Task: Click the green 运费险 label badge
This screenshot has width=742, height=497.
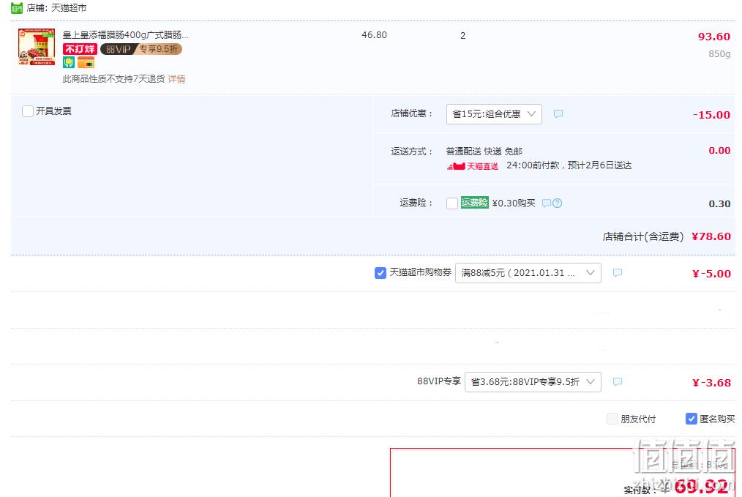Action: point(475,203)
